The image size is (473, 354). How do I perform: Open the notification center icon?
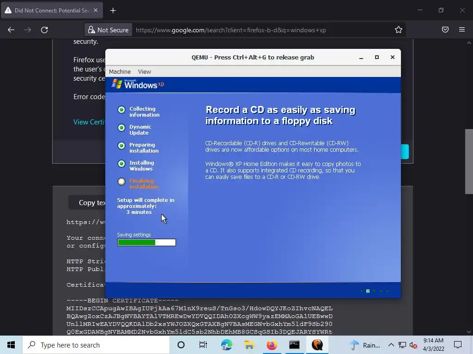(458, 345)
